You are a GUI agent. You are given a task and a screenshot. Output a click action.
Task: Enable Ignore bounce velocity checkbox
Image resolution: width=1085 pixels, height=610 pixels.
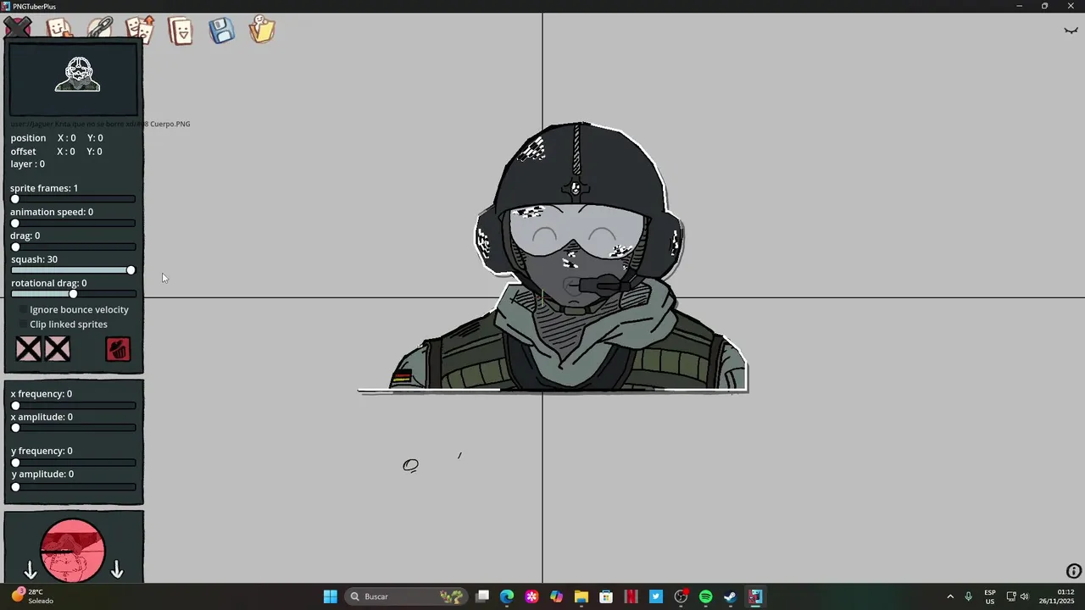click(23, 310)
